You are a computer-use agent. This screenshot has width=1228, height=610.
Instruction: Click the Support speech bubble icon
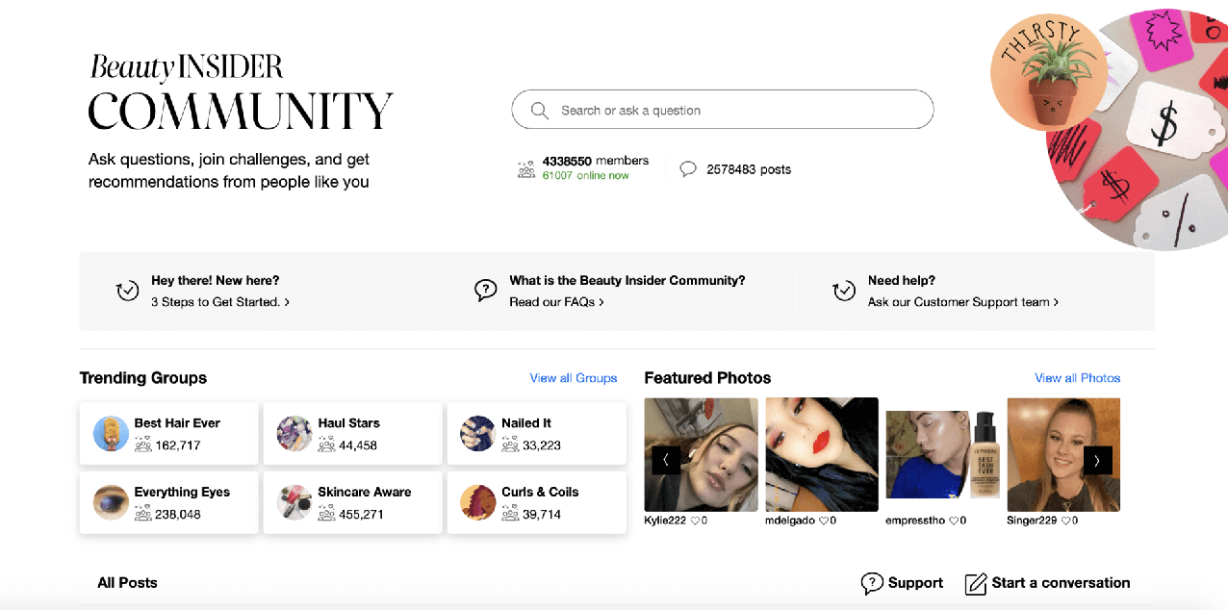pyautogui.click(x=872, y=583)
